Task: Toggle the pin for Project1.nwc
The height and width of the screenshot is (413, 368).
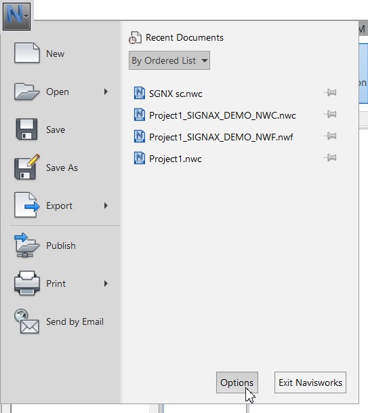Action: click(330, 157)
